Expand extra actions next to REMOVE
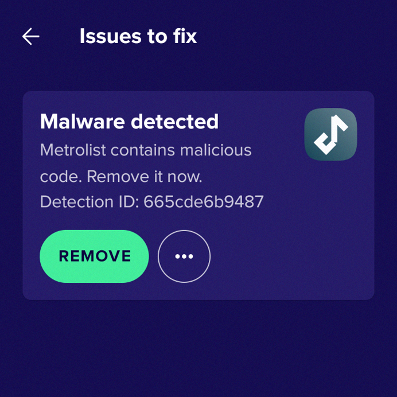The image size is (397, 397). (184, 256)
